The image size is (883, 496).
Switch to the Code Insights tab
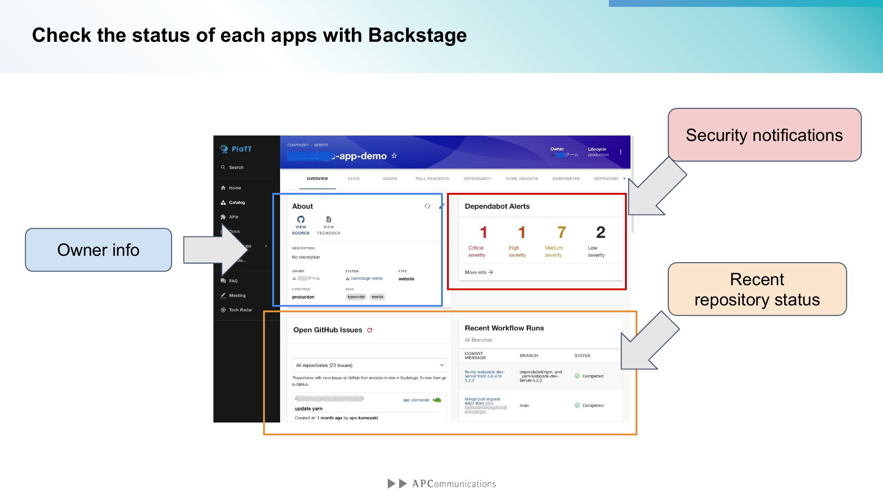tap(522, 179)
